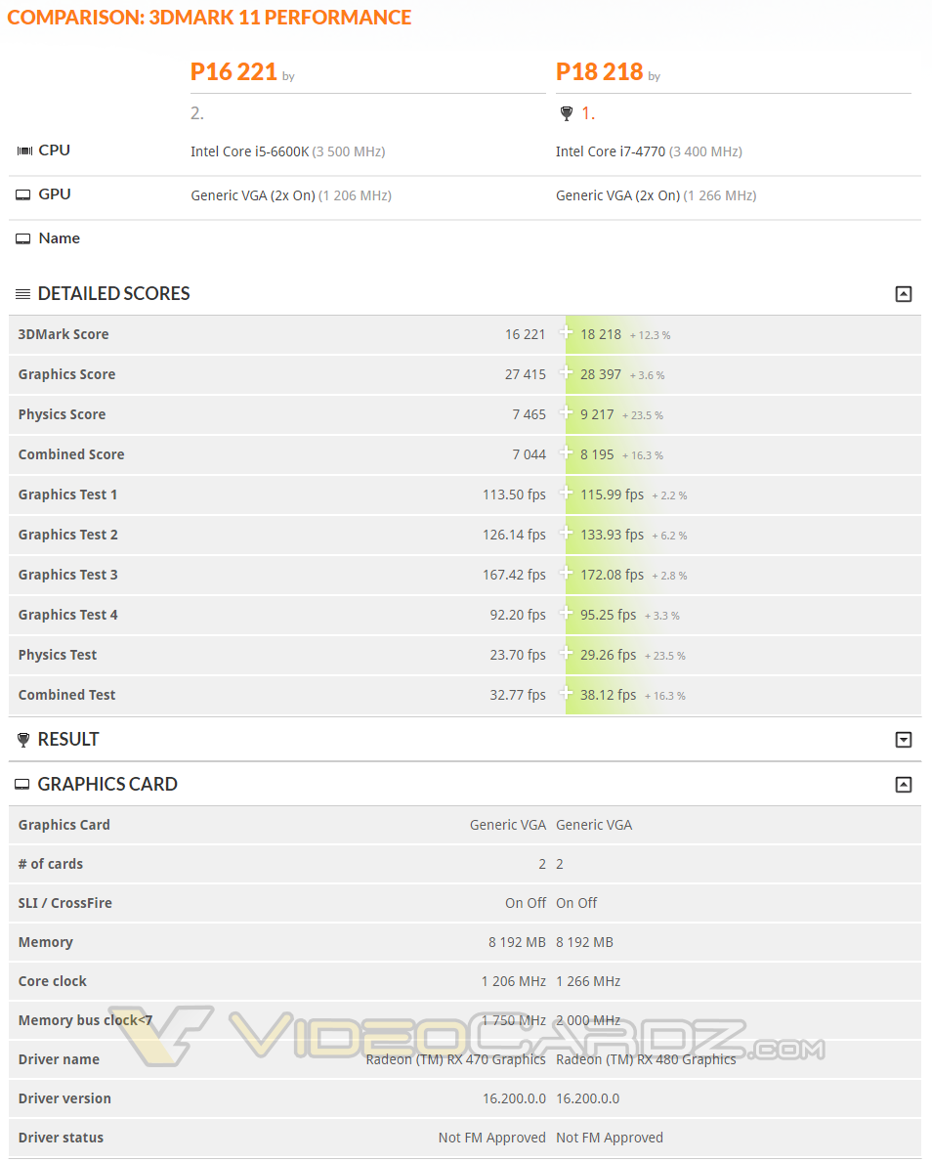Click the plus icon next to Graphics Test 3 result
This screenshot has width=932, height=1161.
(x=566, y=573)
